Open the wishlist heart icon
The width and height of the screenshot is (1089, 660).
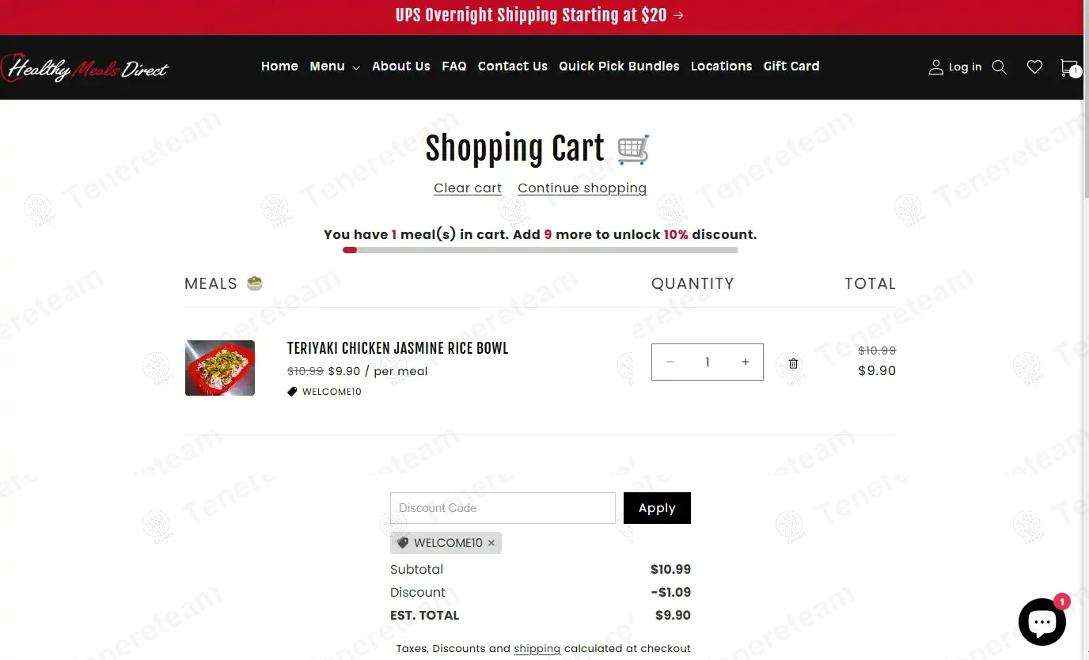point(1034,67)
